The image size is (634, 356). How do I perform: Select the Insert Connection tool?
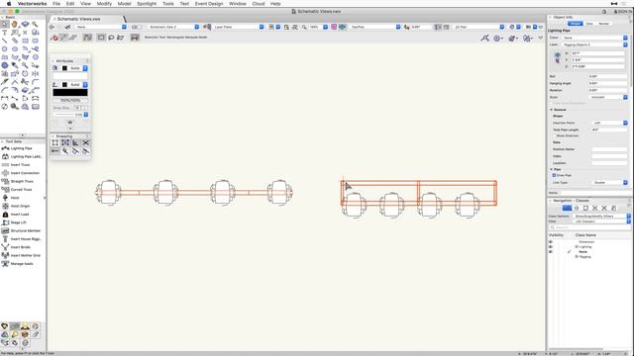[22, 173]
